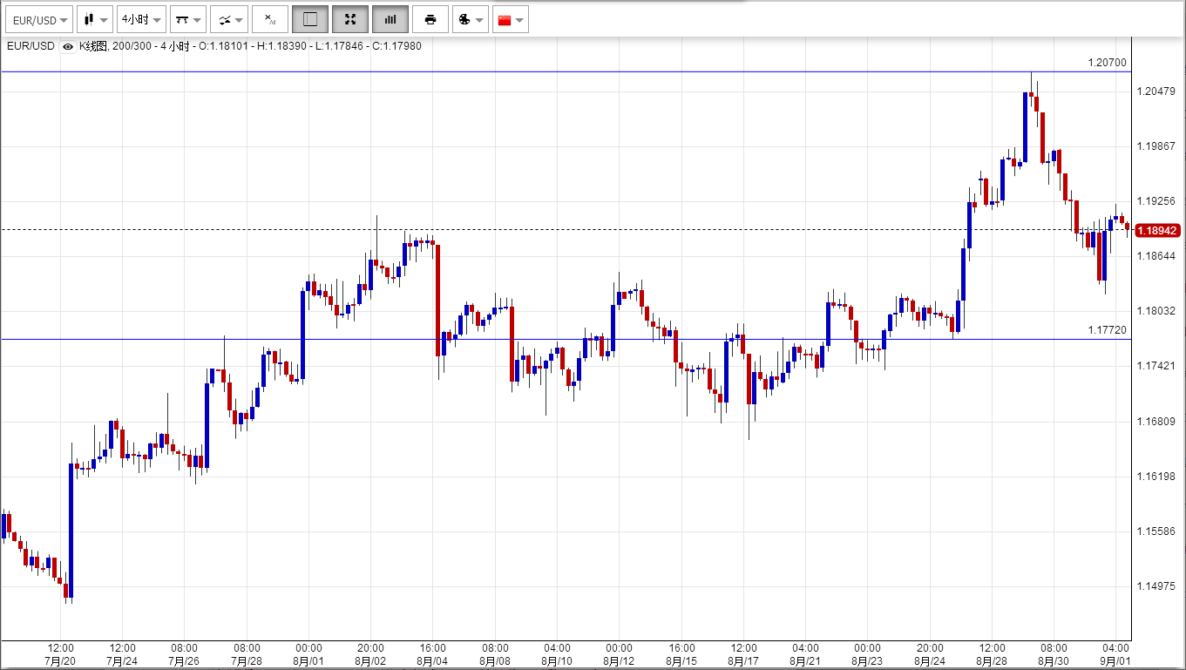Viewport: 1186px width, 670px height.
Task: Click the 1.17421 price axis label
Action: coord(1157,366)
